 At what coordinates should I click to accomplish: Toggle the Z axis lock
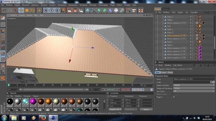tap(57, 10)
